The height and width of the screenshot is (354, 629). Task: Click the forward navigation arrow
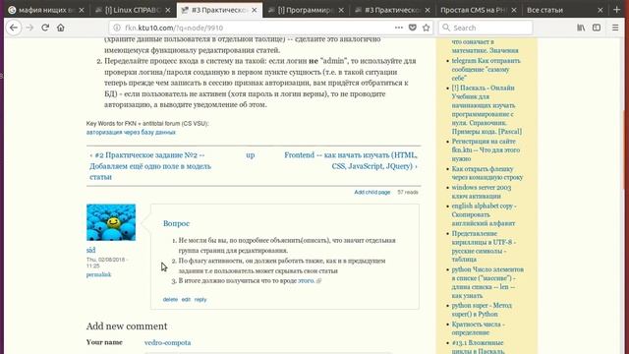[x=29, y=28]
